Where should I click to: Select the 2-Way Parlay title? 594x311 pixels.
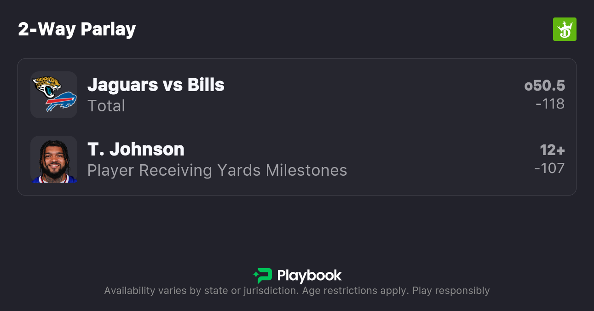pos(77,29)
